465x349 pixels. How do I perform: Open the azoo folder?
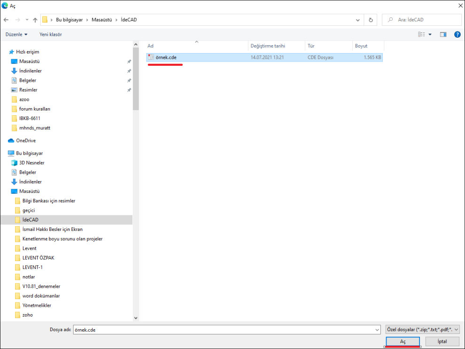click(x=24, y=100)
